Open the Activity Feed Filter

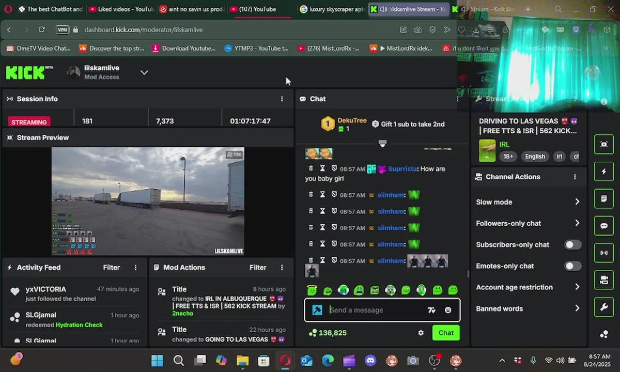(x=111, y=268)
